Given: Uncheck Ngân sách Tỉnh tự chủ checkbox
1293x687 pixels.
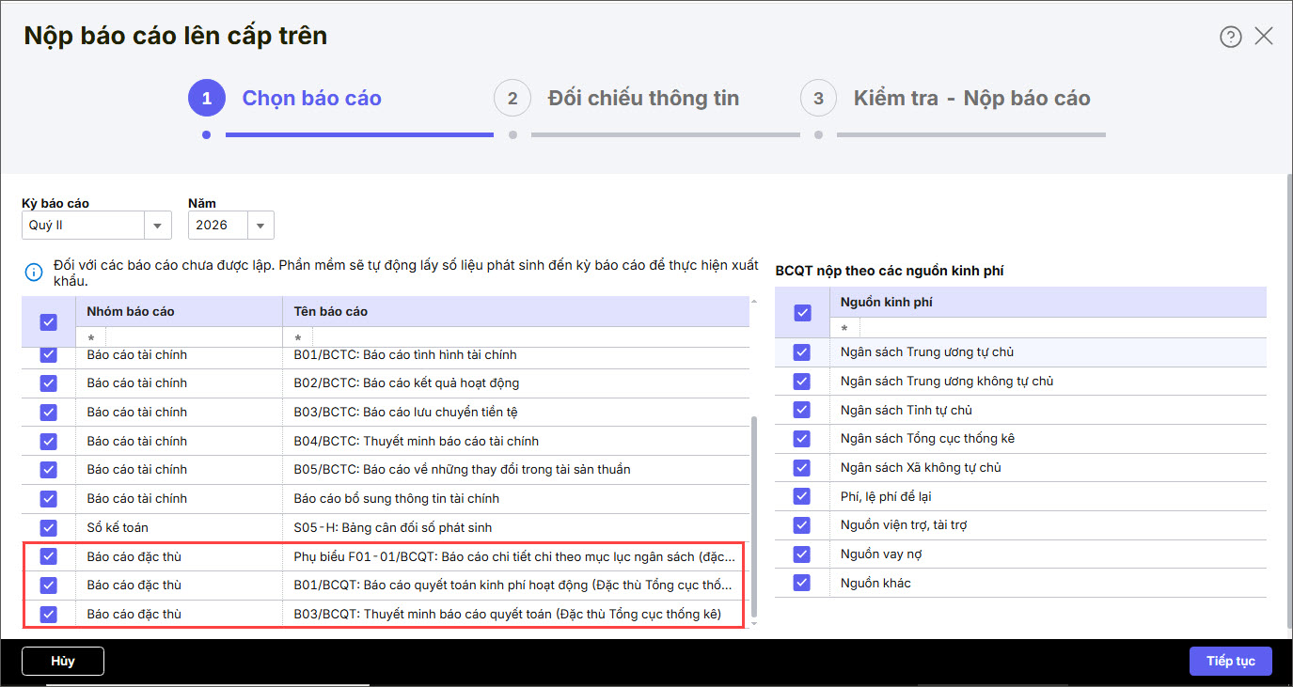Looking at the screenshot, I should [x=801, y=410].
